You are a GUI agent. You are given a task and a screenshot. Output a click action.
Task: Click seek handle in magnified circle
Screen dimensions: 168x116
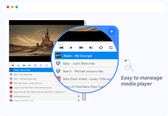pos(61,43)
